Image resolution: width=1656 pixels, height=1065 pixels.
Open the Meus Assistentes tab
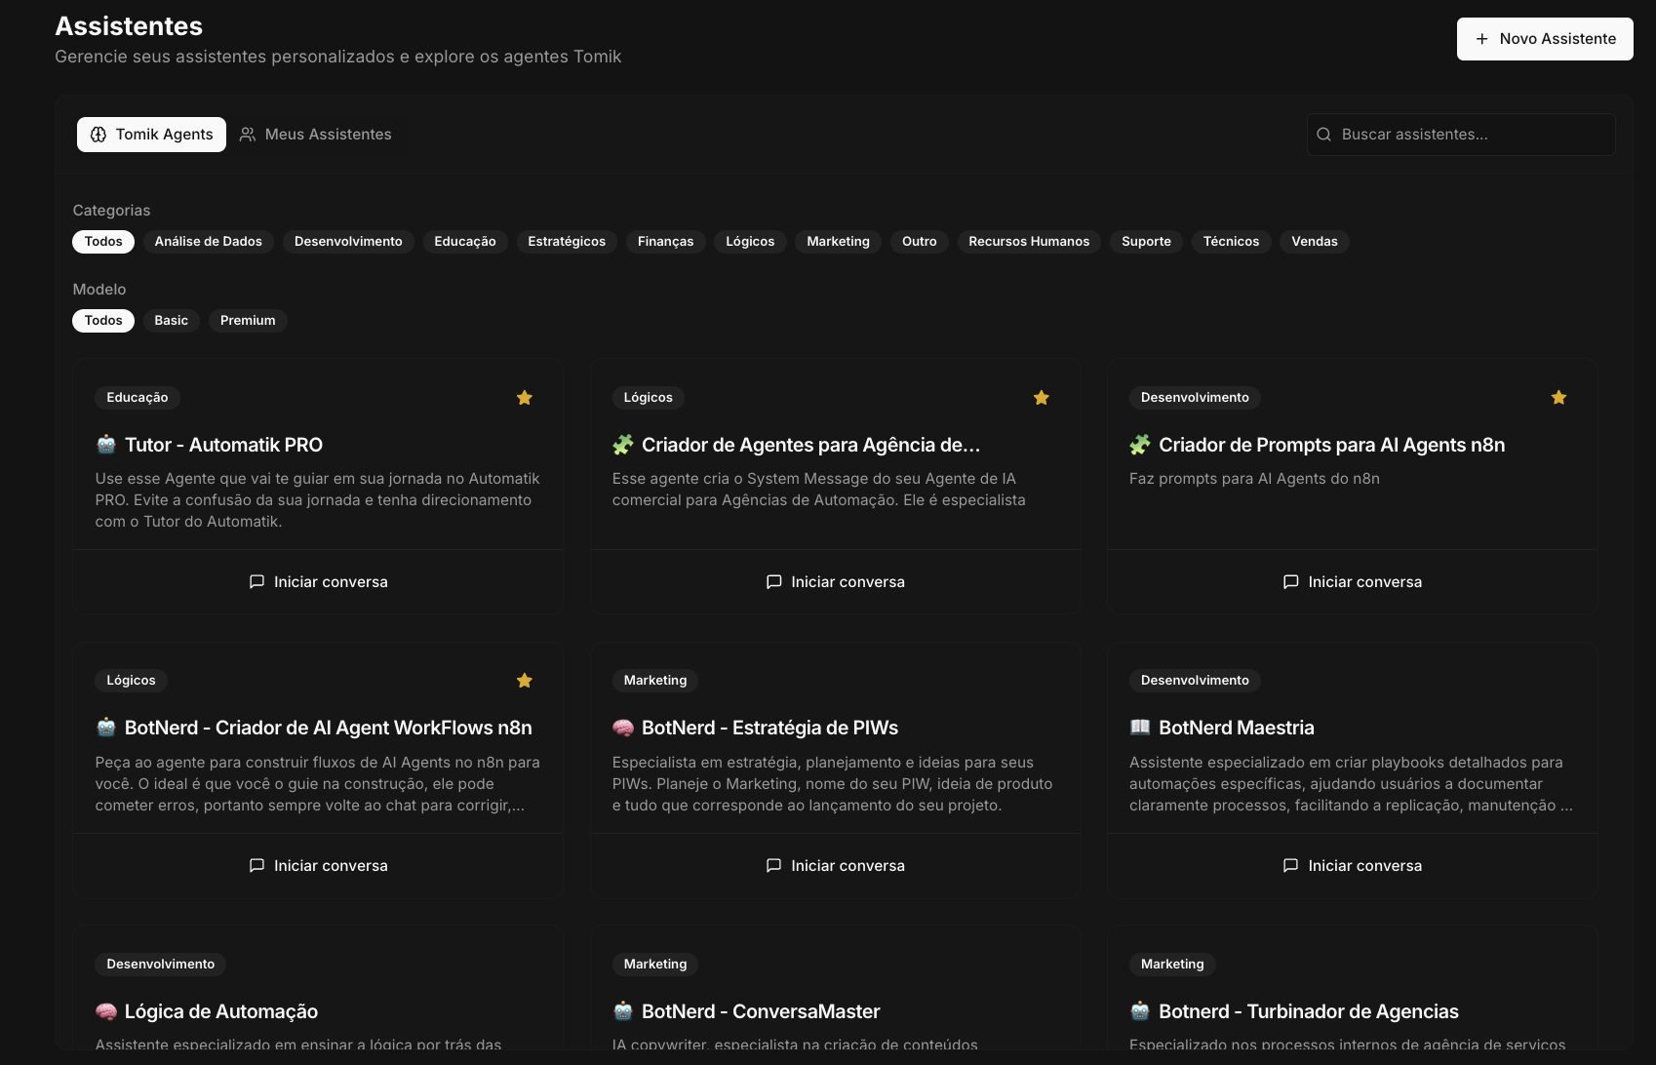[316, 135]
